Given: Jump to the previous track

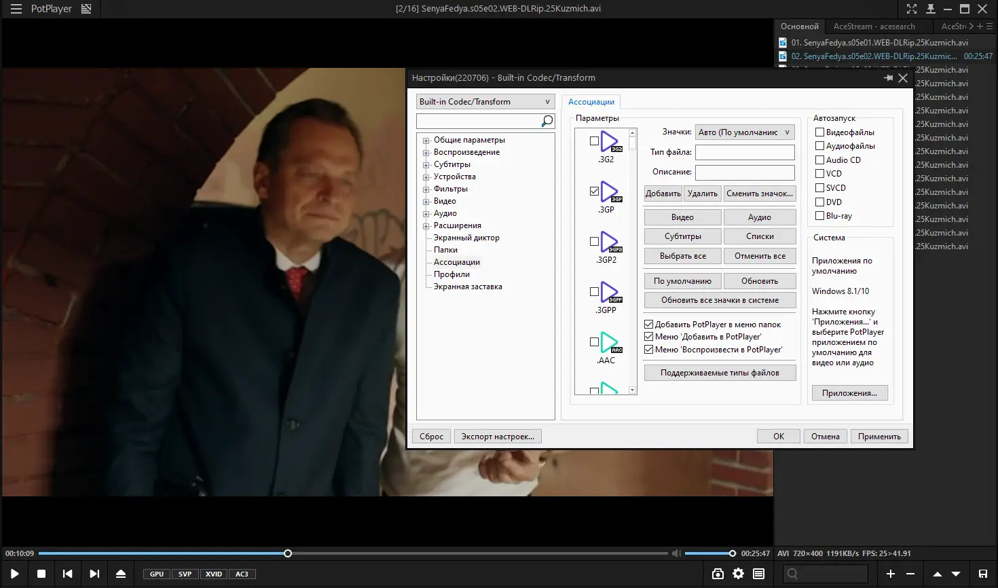Looking at the screenshot, I should tap(68, 574).
